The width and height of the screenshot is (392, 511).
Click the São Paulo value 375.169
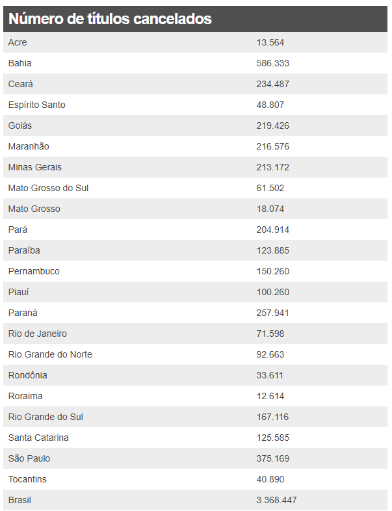click(x=273, y=458)
